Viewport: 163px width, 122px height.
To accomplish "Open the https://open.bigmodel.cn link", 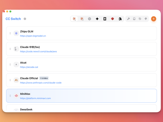I will coord(33,36).
